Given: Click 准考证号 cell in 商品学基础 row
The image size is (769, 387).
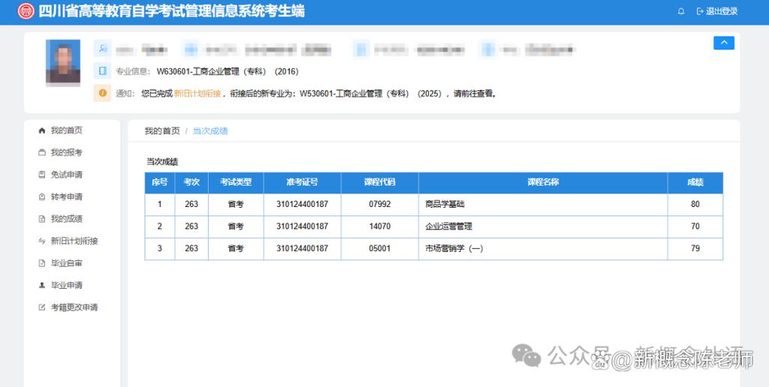Looking at the screenshot, I should coord(302,204).
